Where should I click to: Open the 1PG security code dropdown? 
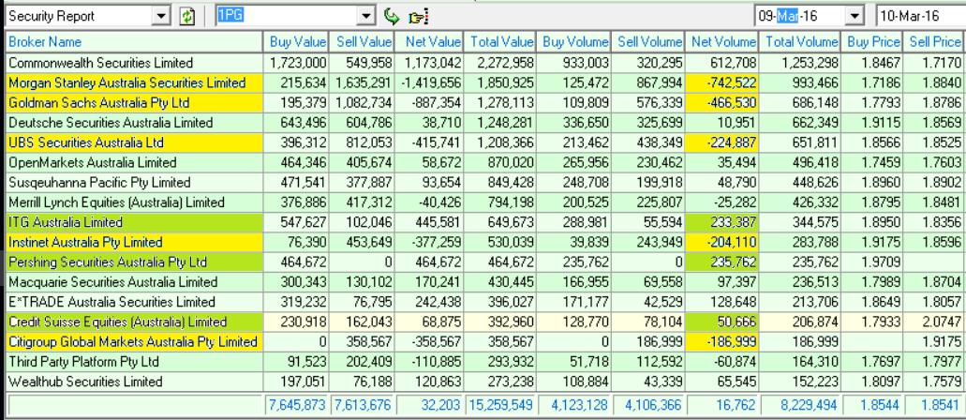[x=368, y=16]
